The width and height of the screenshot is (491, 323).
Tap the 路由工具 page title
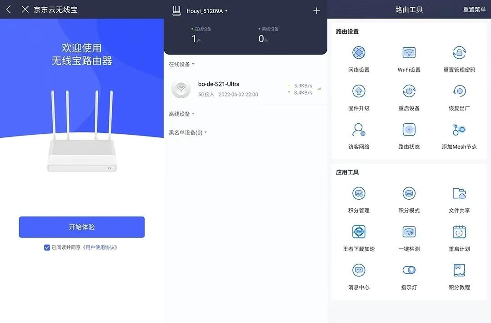(409, 10)
